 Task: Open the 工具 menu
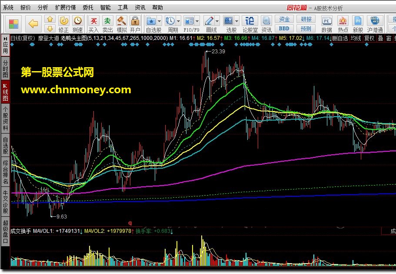[x=123, y=7]
